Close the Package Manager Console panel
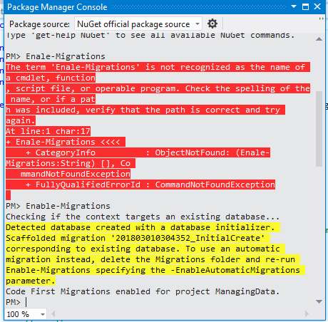This screenshot has width=328, height=322. pyautogui.click(x=317, y=6)
